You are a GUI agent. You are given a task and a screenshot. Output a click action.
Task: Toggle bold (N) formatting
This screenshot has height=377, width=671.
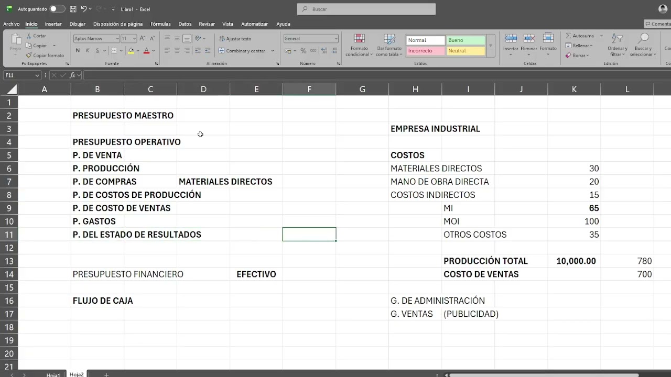point(78,51)
